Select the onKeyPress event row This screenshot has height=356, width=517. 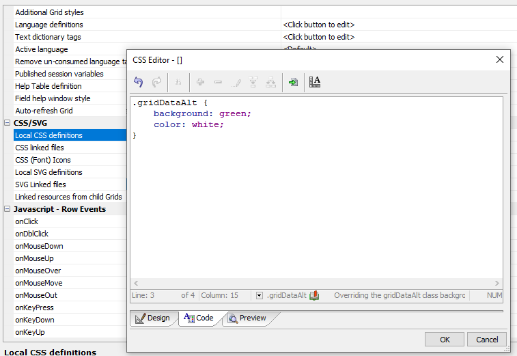pos(70,308)
